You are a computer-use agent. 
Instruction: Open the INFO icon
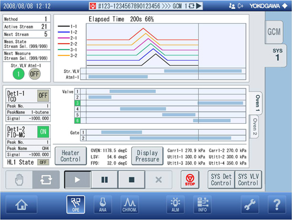click(x=202, y=205)
